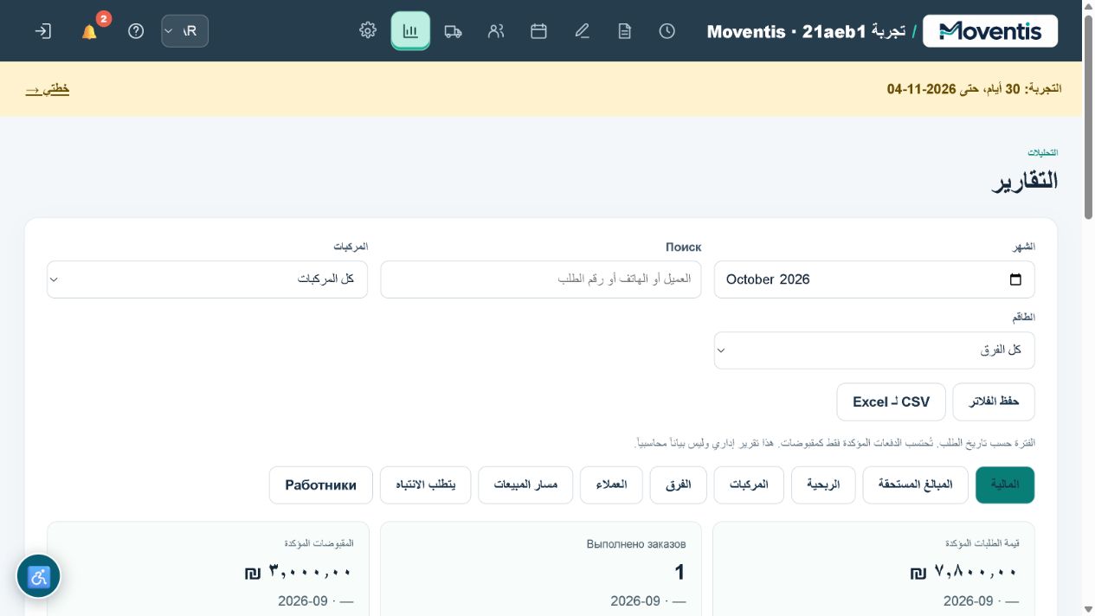The image size is (1095, 616).
Task: Select the الفرق teams tab
Action: click(679, 484)
